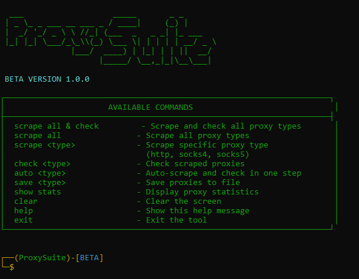Click the 'Save proxies to file' description
359x279 pixels.
[x=192, y=183]
